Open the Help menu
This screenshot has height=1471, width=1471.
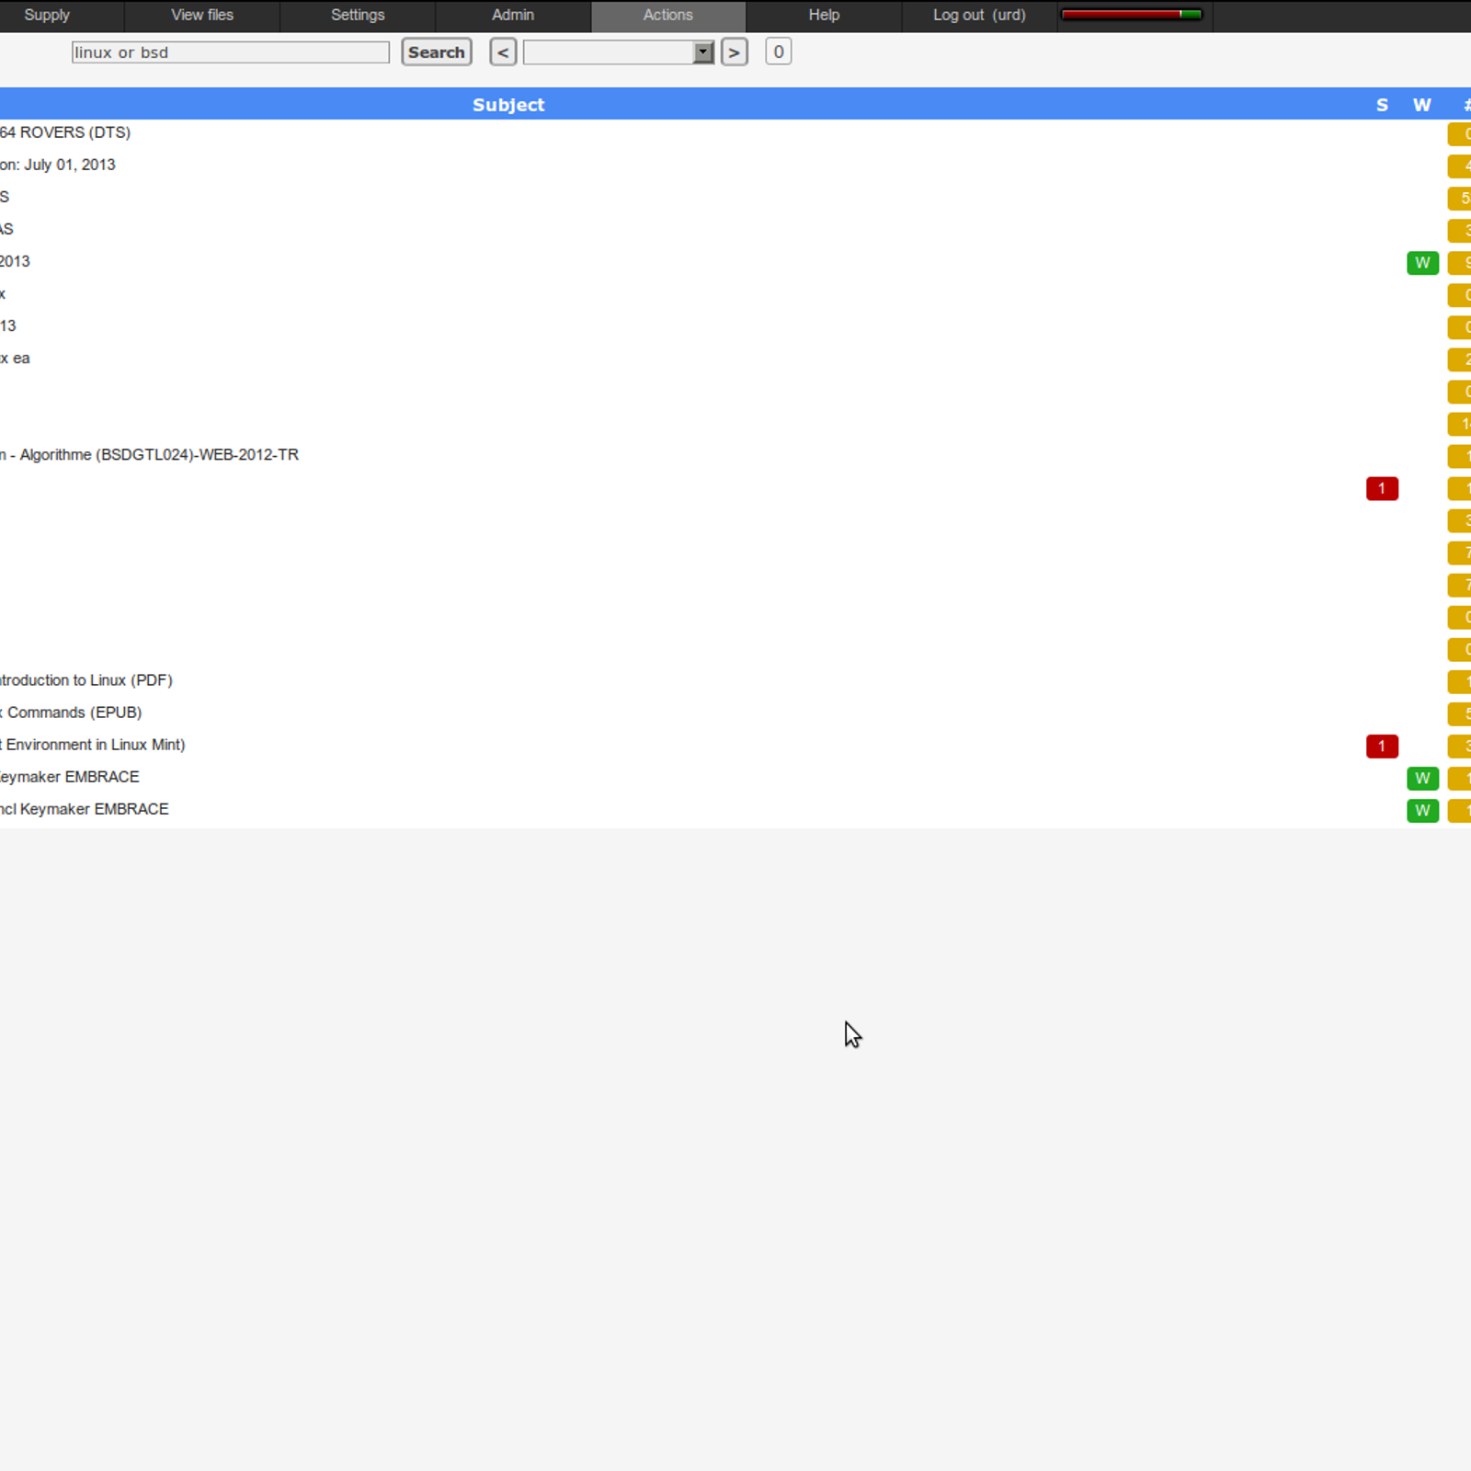[x=824, y=16]
